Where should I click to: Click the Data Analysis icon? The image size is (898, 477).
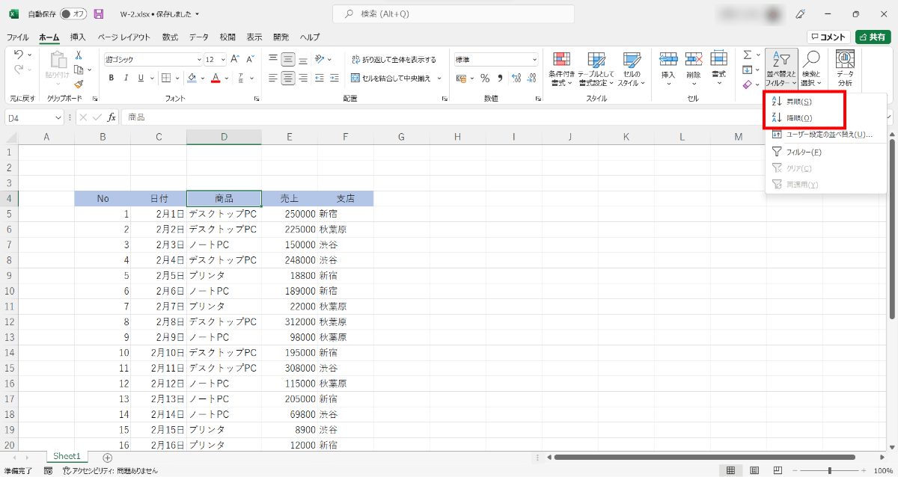845,66
